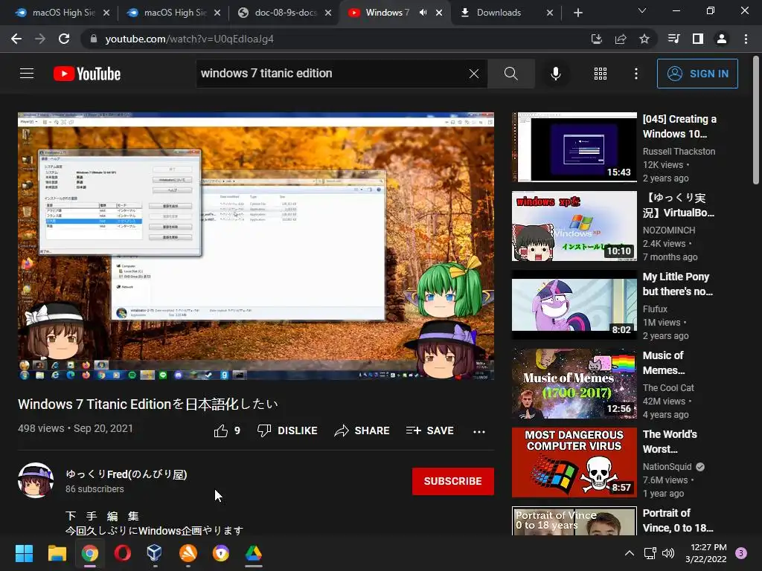This screenshot has height=571, width=762.
Task: Open media controls in Chrome toolbar
Action: tap(674, 39)
